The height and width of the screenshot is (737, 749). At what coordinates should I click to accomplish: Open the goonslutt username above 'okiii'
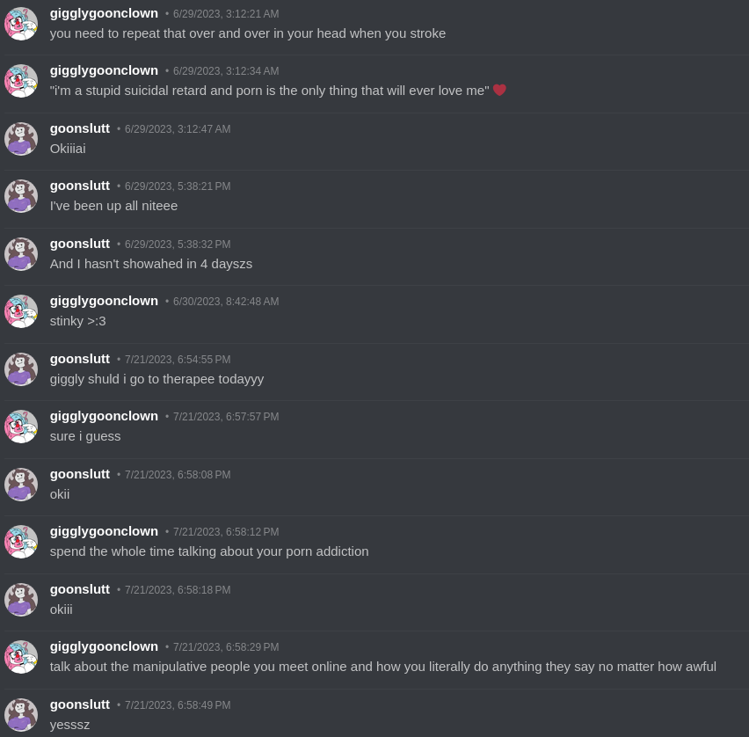point(80,589)
